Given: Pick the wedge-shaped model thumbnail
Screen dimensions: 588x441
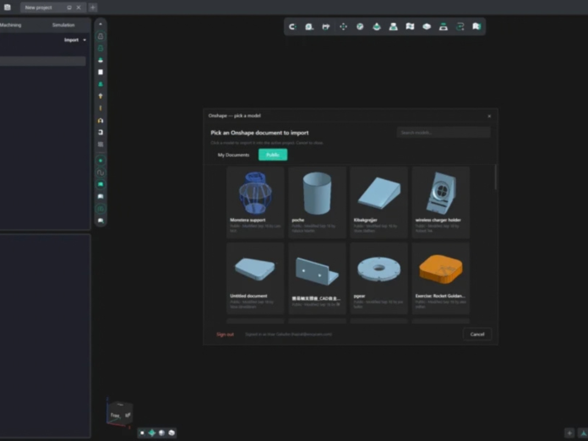Looking at the screenshot, I should coord(378,202).
